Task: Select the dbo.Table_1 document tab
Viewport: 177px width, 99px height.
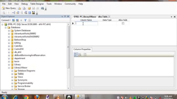Action: coord(92,17)
